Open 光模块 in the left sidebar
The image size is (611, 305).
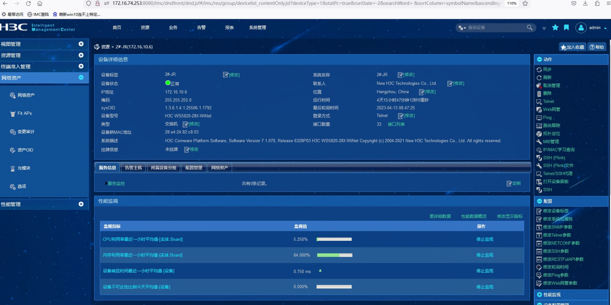click(24, 168)
